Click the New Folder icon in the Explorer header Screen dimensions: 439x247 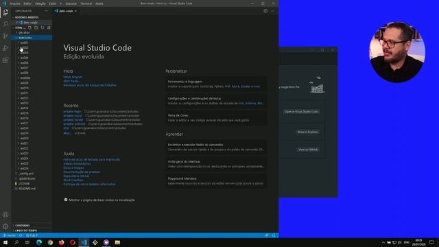(x=36, y=27)
